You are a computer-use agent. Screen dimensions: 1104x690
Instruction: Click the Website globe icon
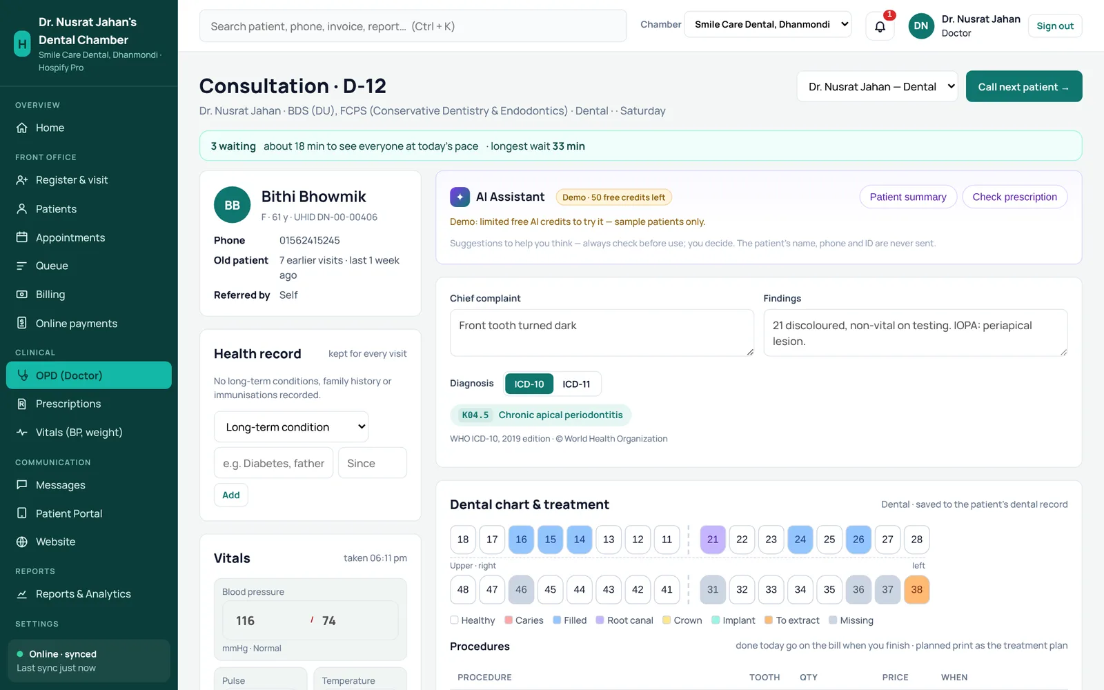22,542
